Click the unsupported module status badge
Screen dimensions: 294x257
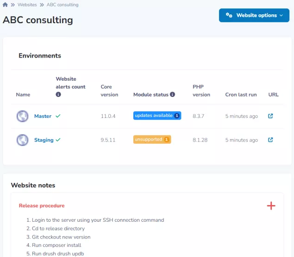pos(152,139)
